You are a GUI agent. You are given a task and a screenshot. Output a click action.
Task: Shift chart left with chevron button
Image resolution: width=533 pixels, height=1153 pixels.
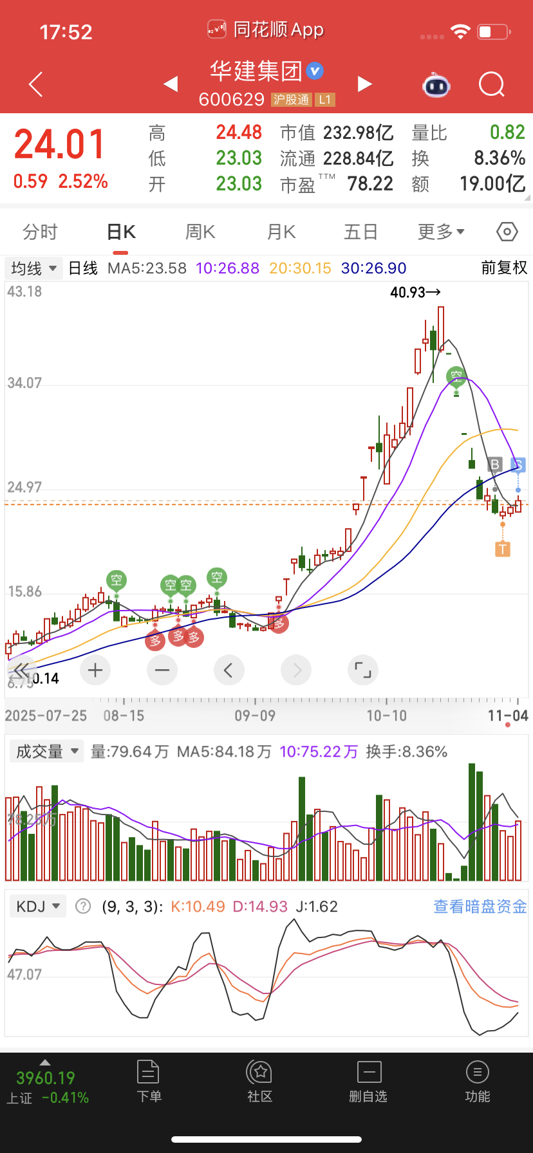pos(229,670)
